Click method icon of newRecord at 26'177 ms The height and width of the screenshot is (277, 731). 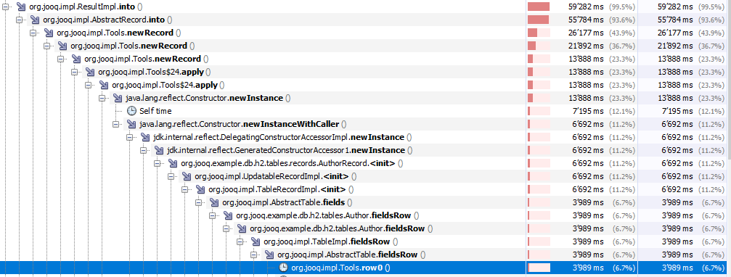[x=49, y=33]
